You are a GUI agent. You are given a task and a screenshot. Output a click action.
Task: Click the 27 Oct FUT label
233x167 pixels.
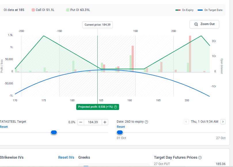click(162, 164)
